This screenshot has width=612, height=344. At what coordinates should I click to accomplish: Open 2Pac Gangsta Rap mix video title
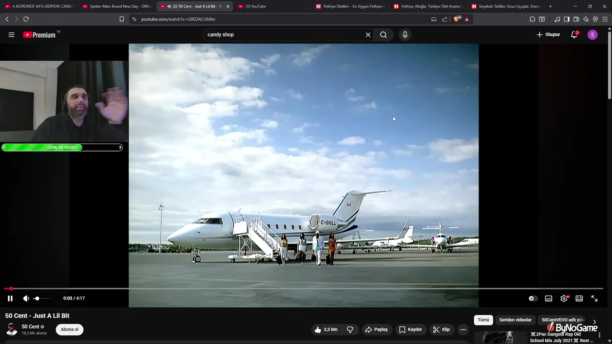point(562,337)
